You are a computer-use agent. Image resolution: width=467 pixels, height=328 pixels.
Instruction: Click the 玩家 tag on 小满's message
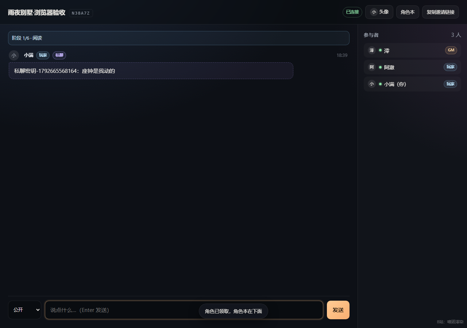coord(43,55)
